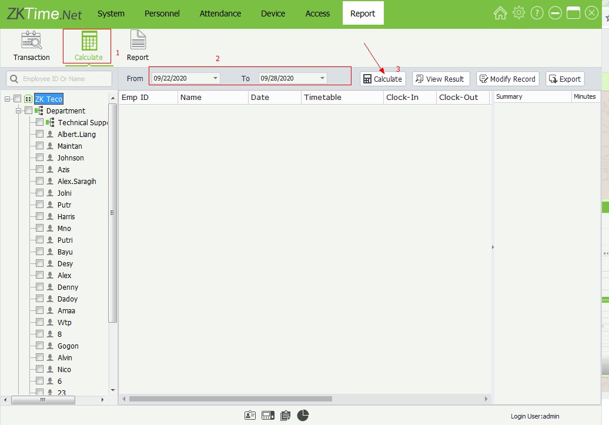Open the clipboard documents icon in status bar
Viewport: 609px width, 425px height.
coord(286,416)
